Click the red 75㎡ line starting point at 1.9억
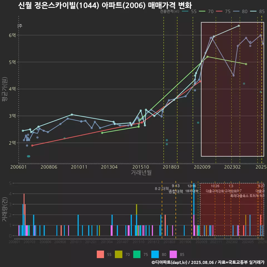Screen dimensions: 267x267 pyautogui.click(x=32, y=145)
